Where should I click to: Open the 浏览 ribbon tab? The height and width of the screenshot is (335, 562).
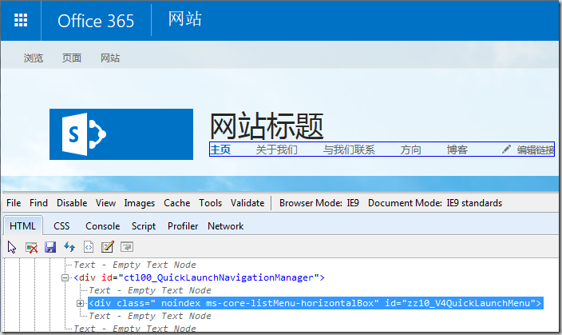coord(34,58)
